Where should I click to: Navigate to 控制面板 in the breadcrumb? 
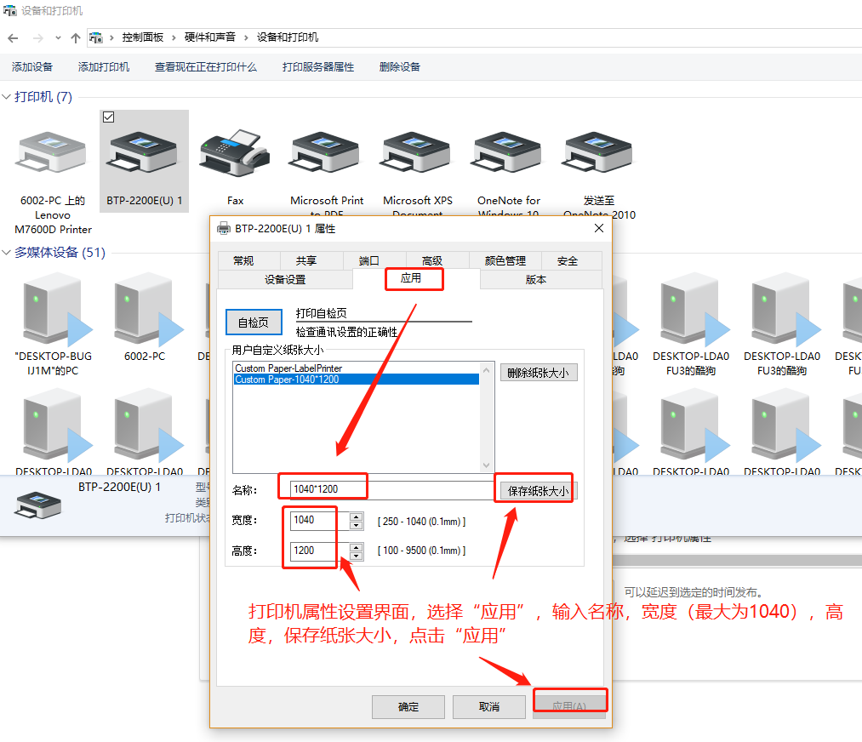pyautogui.click(x=142, y=37)
